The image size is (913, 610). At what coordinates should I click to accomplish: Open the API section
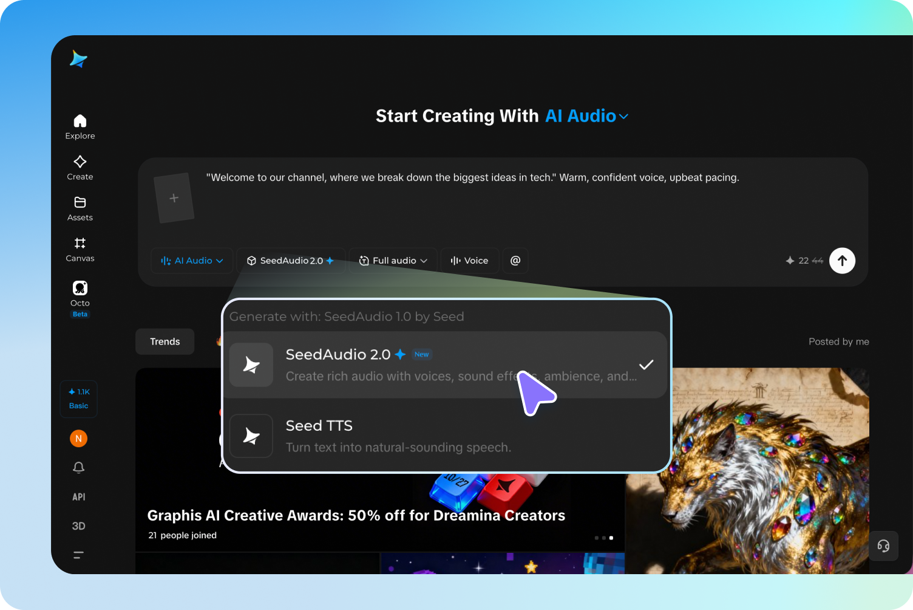point(79,496)
